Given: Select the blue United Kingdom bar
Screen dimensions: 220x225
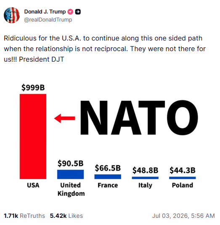Looking at the screenshot, I should point(71,174).
